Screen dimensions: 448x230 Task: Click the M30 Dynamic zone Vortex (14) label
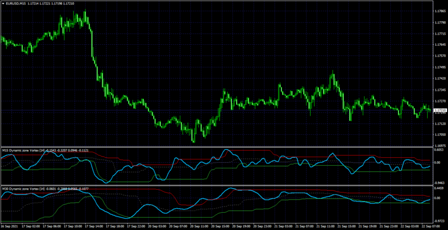point(23,189)
